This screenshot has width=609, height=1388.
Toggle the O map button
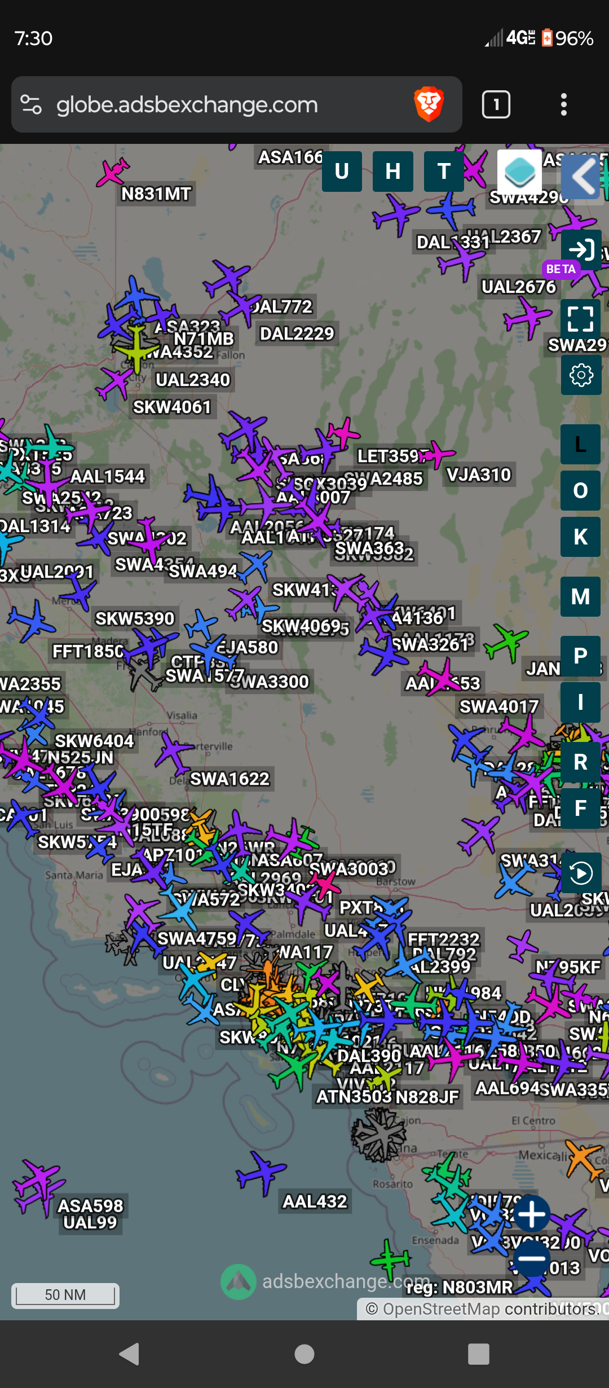pos(580,490)
